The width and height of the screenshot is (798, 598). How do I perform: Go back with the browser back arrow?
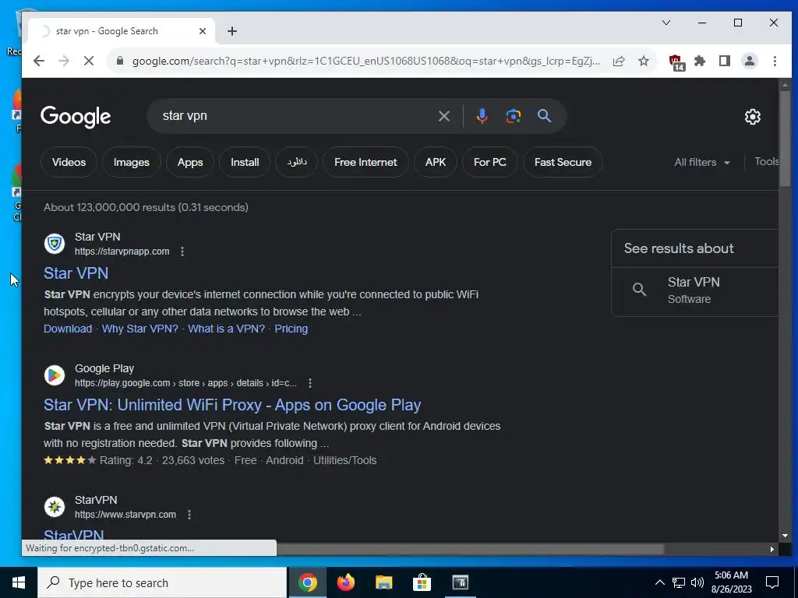pyautogui.click(x=39, y=61)
